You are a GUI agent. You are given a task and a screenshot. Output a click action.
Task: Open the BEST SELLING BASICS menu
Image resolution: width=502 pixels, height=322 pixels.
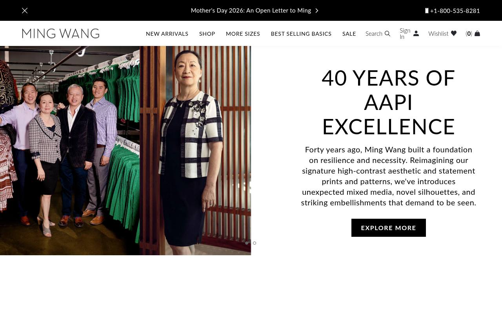(301, 34)
